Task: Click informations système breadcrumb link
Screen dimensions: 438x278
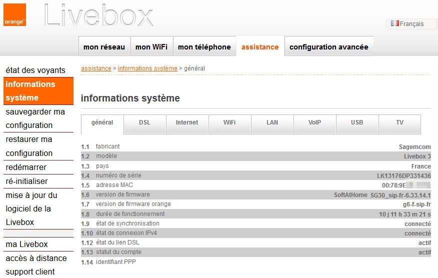Action: 147,68
